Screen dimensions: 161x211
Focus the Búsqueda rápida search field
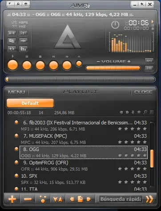point(121,199)
